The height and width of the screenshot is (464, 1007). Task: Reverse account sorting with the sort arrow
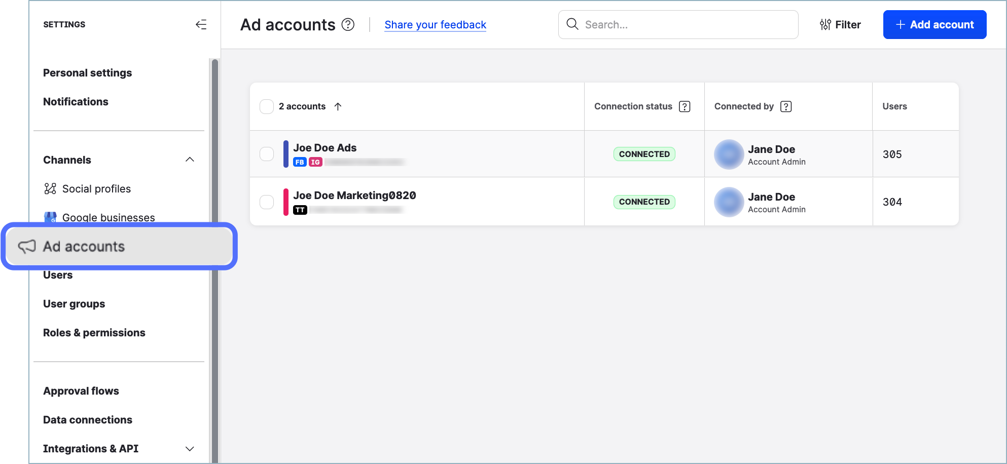click(338, 106)
